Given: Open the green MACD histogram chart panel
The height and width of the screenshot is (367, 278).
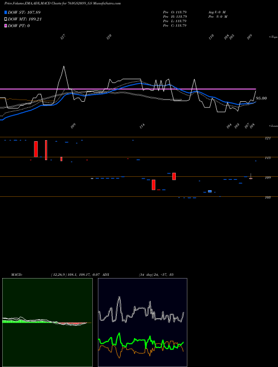Looking at the screenshot, I should [47, 323].
